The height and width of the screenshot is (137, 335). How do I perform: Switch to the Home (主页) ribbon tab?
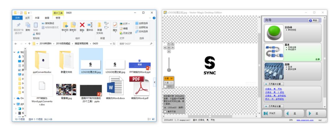click(28, 18)
